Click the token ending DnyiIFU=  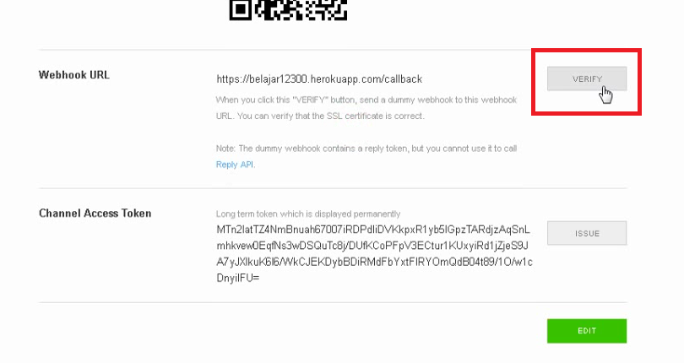click(x=238, y=278)
